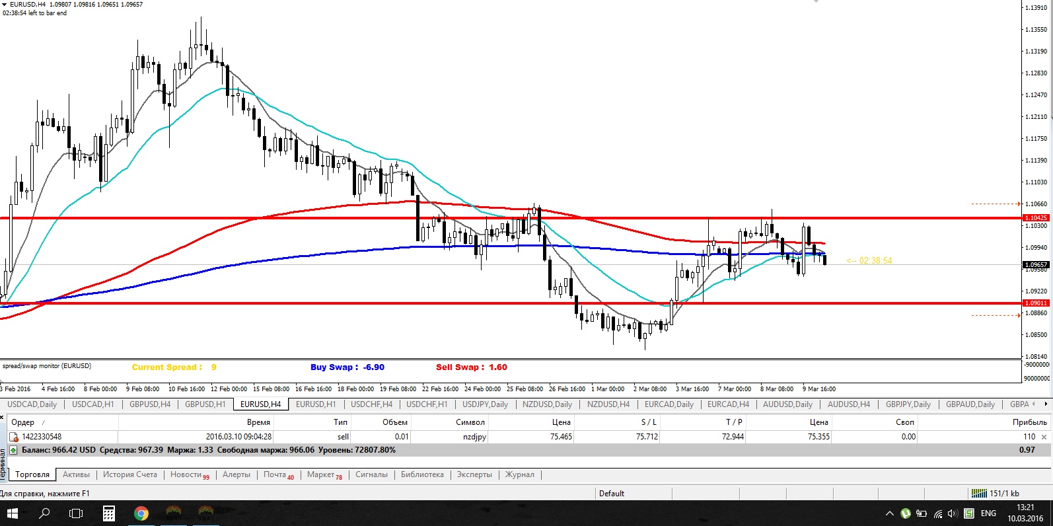Open Task View from the taskbar
1053x526 pixels.
[x=76, y=513]
